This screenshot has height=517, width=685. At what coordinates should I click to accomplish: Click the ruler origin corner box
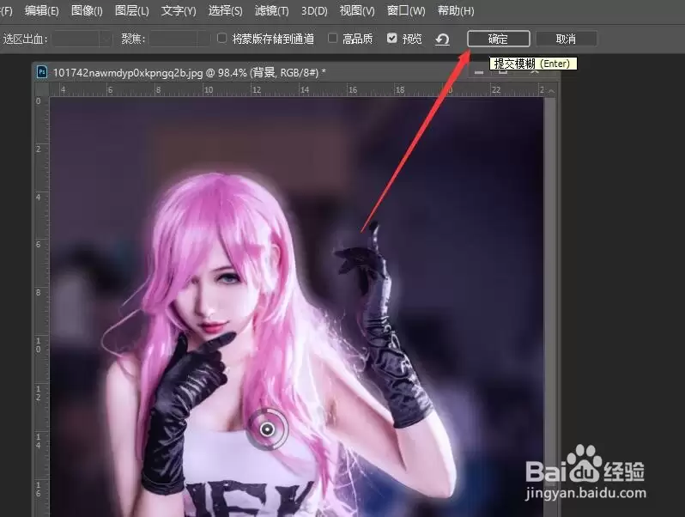pyautogui.click(x=42, y=90)
